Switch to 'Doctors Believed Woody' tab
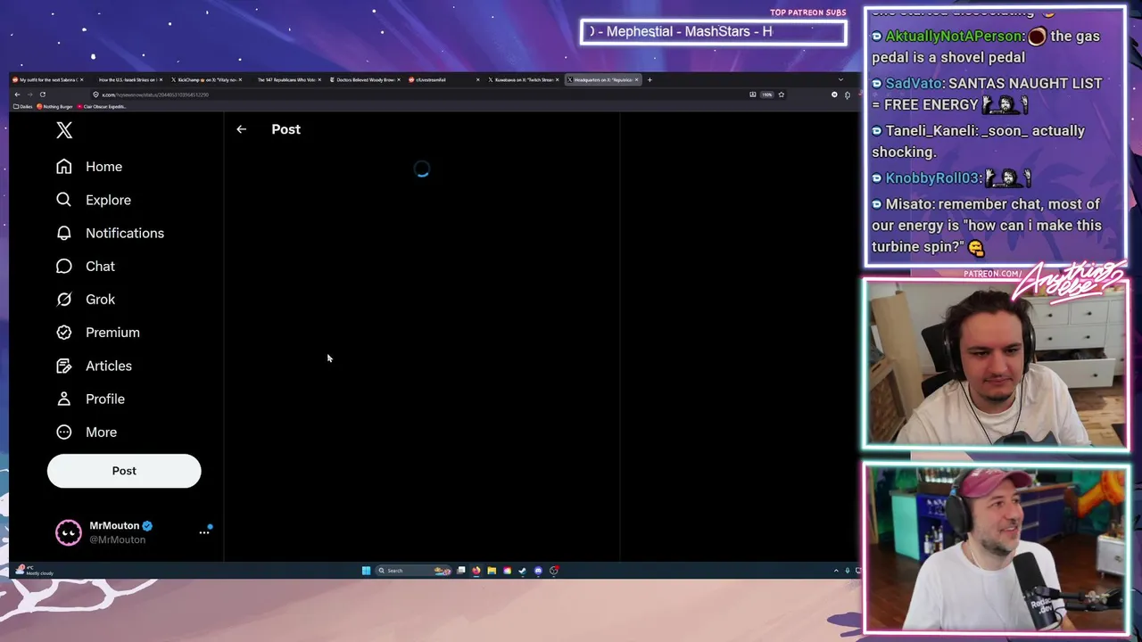1142x642 pixels. click(364, 80)
